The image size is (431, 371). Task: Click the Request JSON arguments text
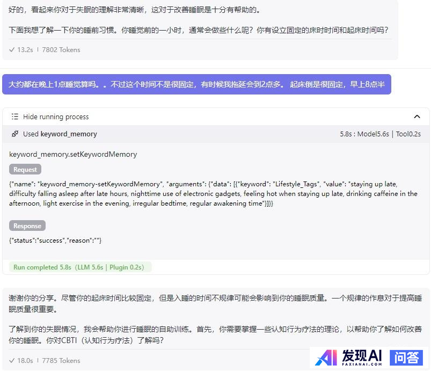click(x=215, y=193)
